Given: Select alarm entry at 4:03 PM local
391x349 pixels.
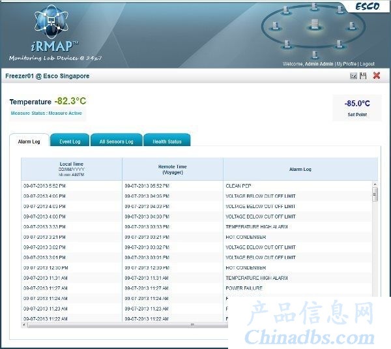Looking at the screenshot, I should click(260, 206).
